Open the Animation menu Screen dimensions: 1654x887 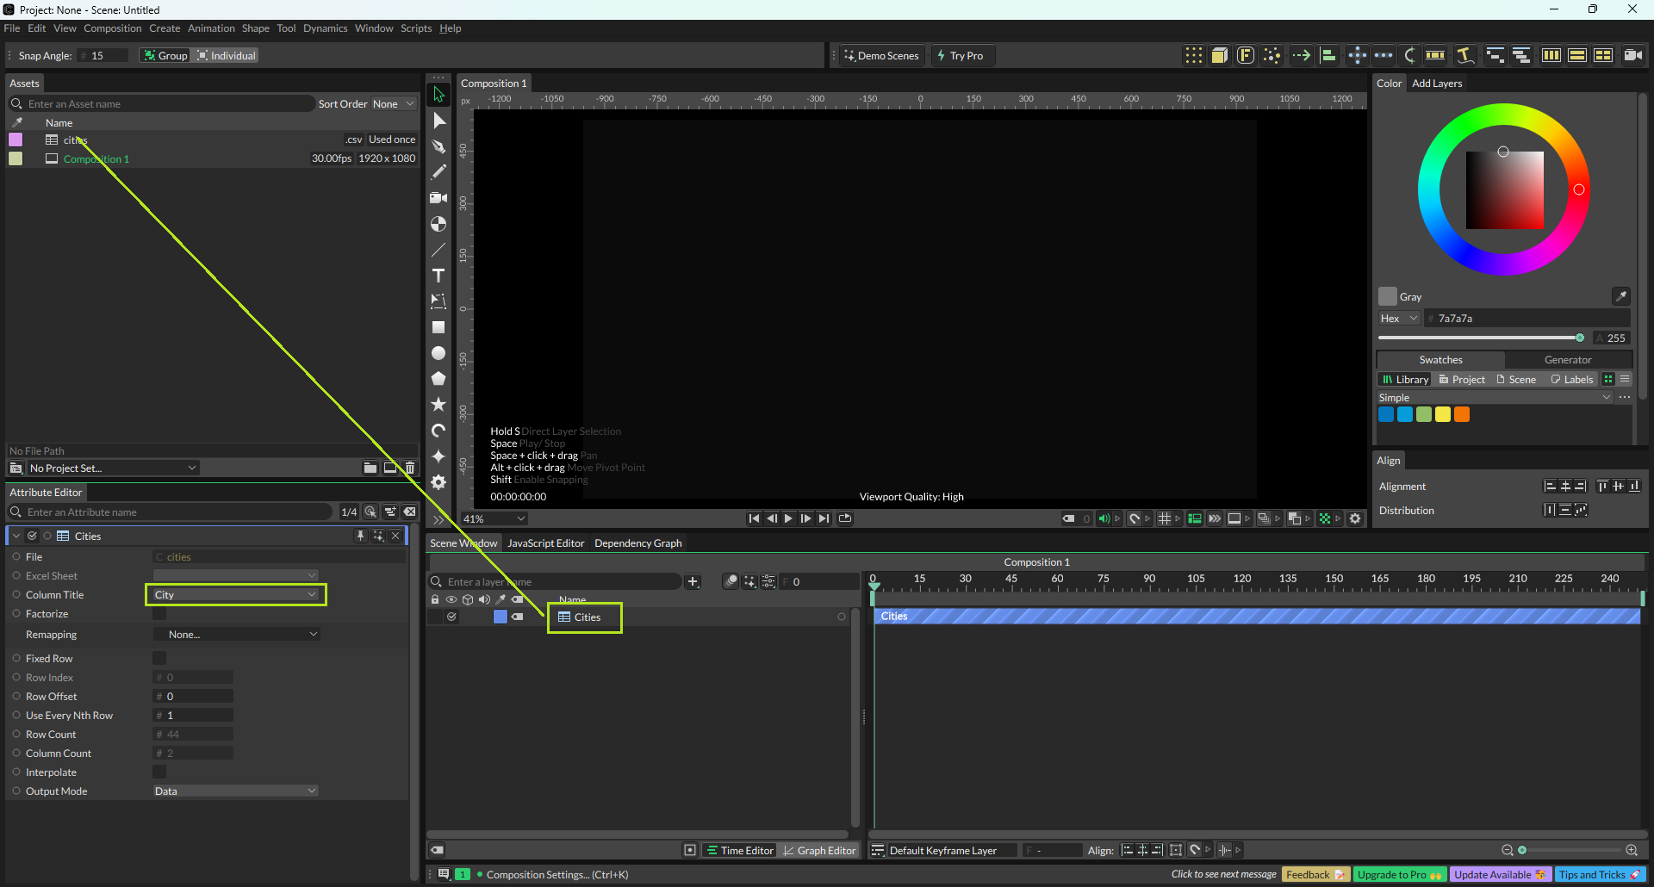pyautogui.click(x=211, y=28)
